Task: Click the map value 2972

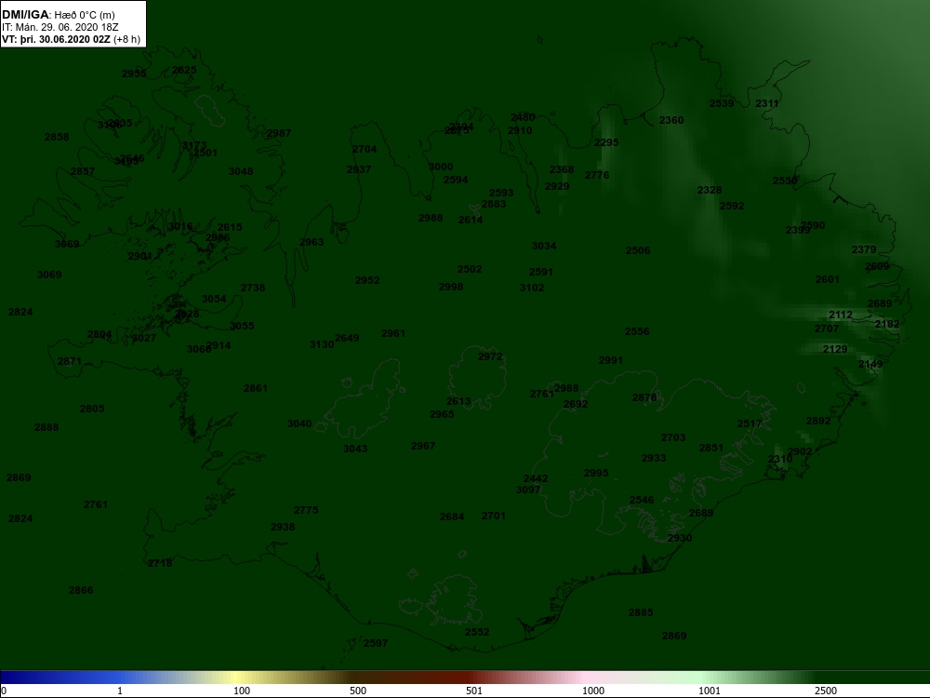Action: tap(490, 357)
